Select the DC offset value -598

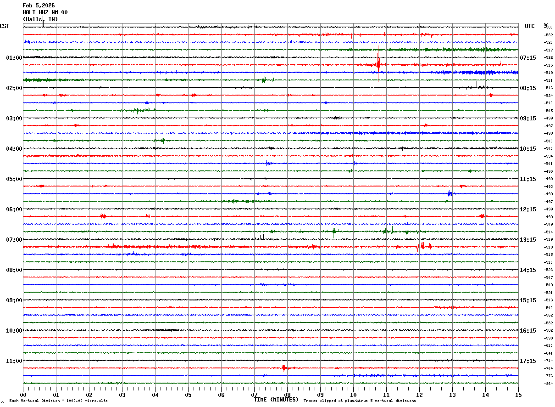click(x=548, y=338)
